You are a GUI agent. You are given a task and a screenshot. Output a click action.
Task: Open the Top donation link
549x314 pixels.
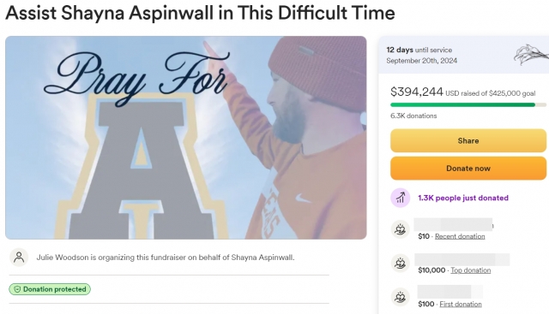pyautogui.click(x=471, y=270)
